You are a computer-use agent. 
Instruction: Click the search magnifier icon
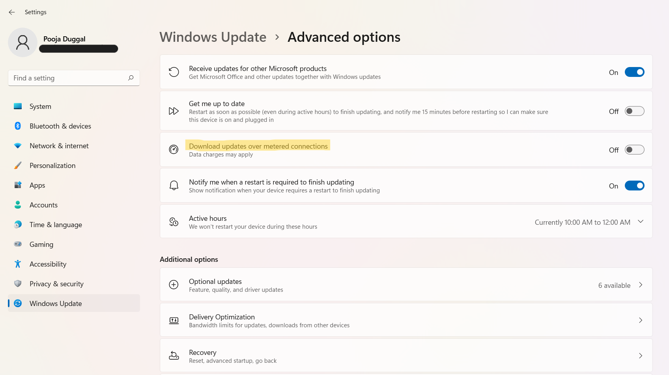click(x=131, y=78)
